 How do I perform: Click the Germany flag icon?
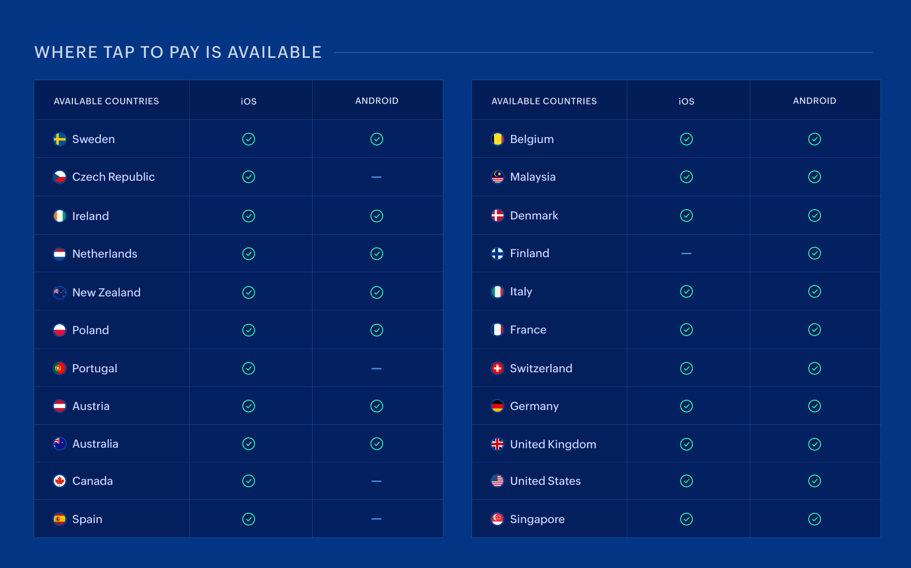(x=498, y=406)
